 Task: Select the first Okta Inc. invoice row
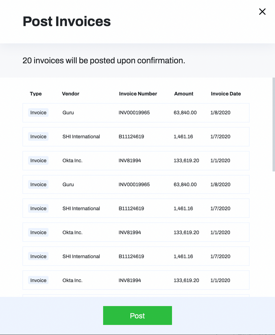pyautogui.click(x=136, y=160)
